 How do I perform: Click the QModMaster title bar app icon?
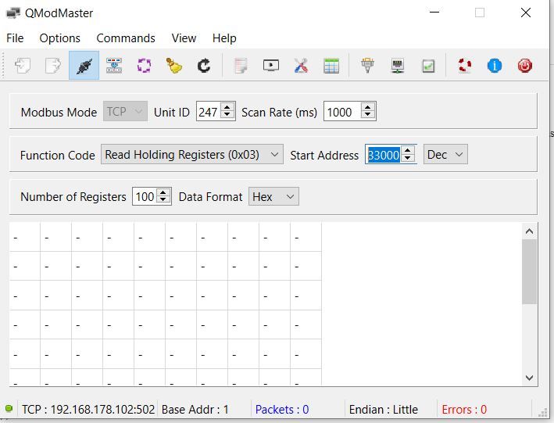(13, 13)
